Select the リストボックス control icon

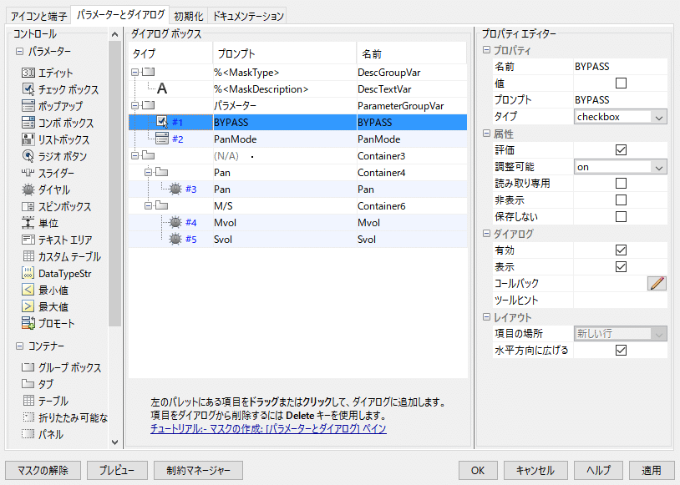28,139
